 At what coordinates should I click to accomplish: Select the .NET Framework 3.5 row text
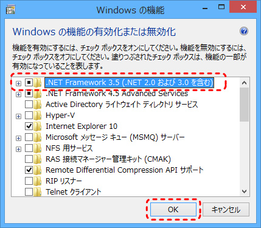click(x=129, y=83)
